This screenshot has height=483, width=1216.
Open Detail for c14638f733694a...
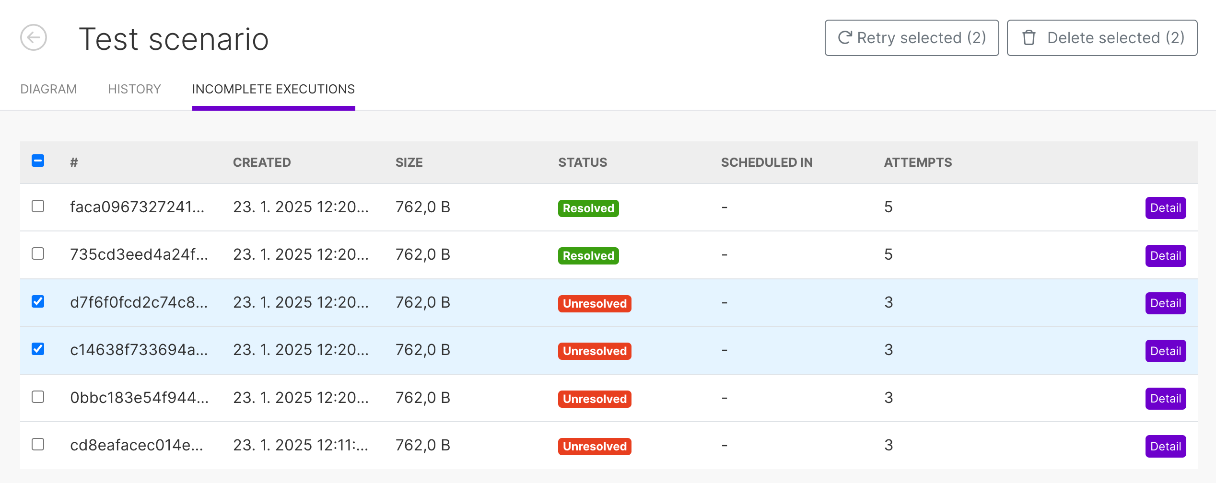(x=1166, y=351)
